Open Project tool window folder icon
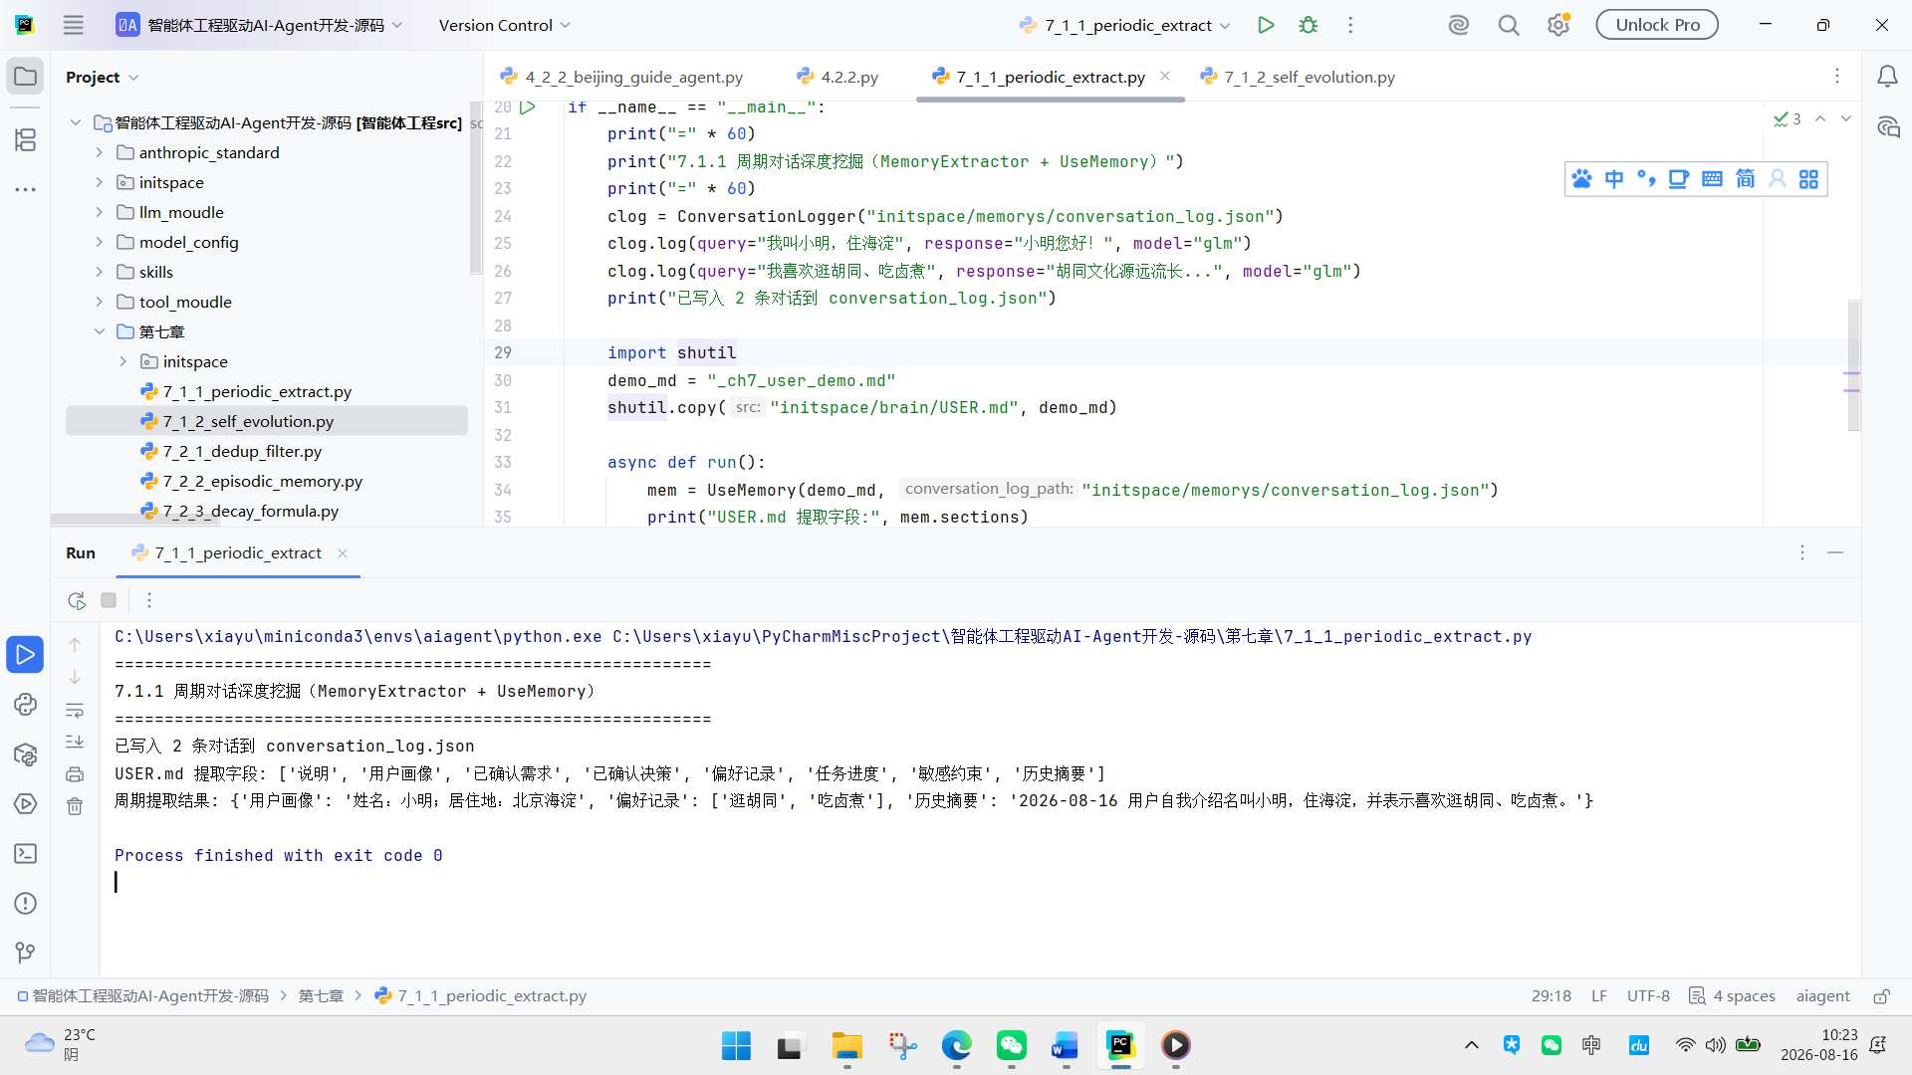Image resolution: width=1912 pixels, height=1075 pixels. pyautogui.click(x=26, y=77)
